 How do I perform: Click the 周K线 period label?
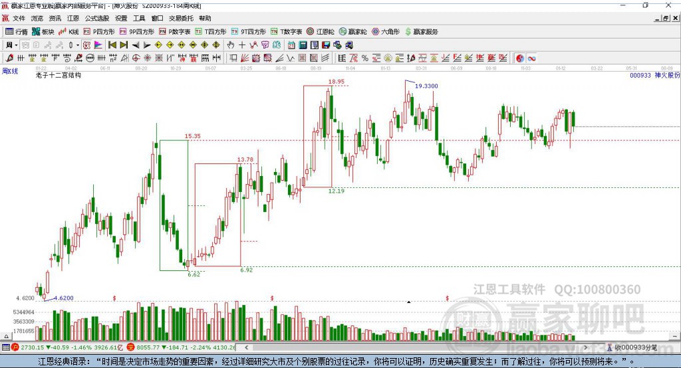[x=10, y=71]
